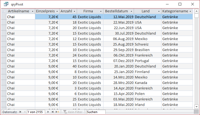The width and height of the screenshot is (200, 115).
Task: Expand the Bestelldatum column filter arrow
Action: 131,11
